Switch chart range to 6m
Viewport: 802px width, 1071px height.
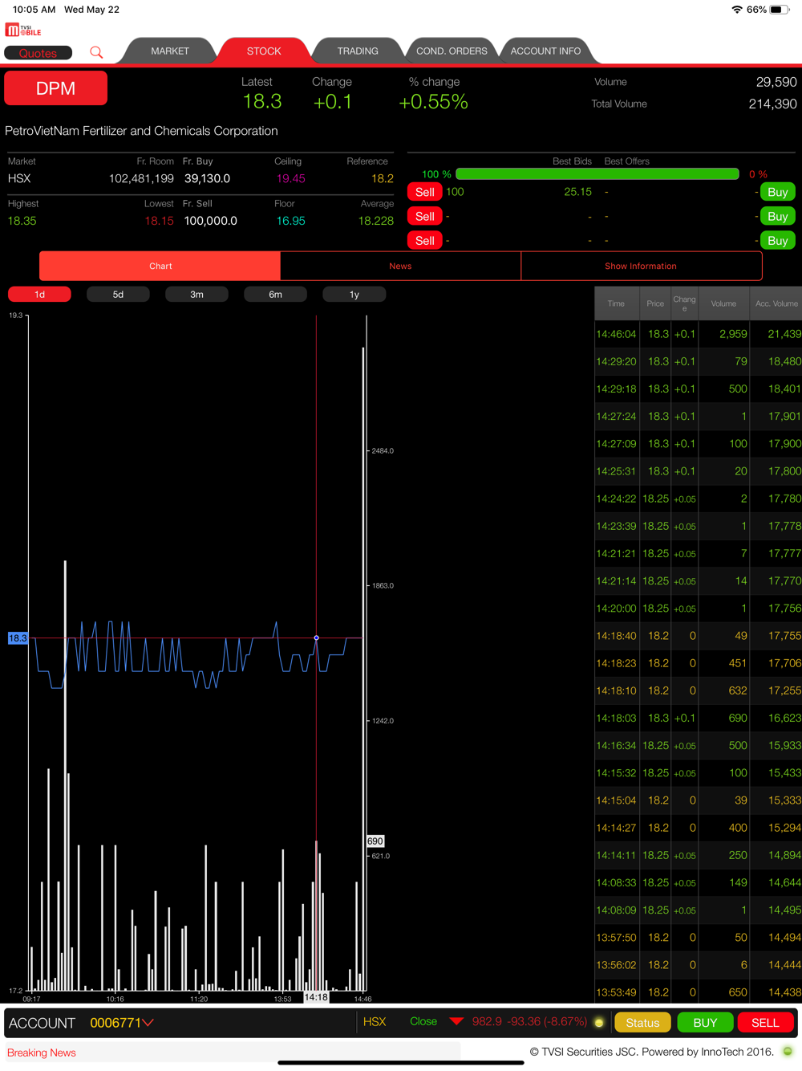click(x=275, y=295)
